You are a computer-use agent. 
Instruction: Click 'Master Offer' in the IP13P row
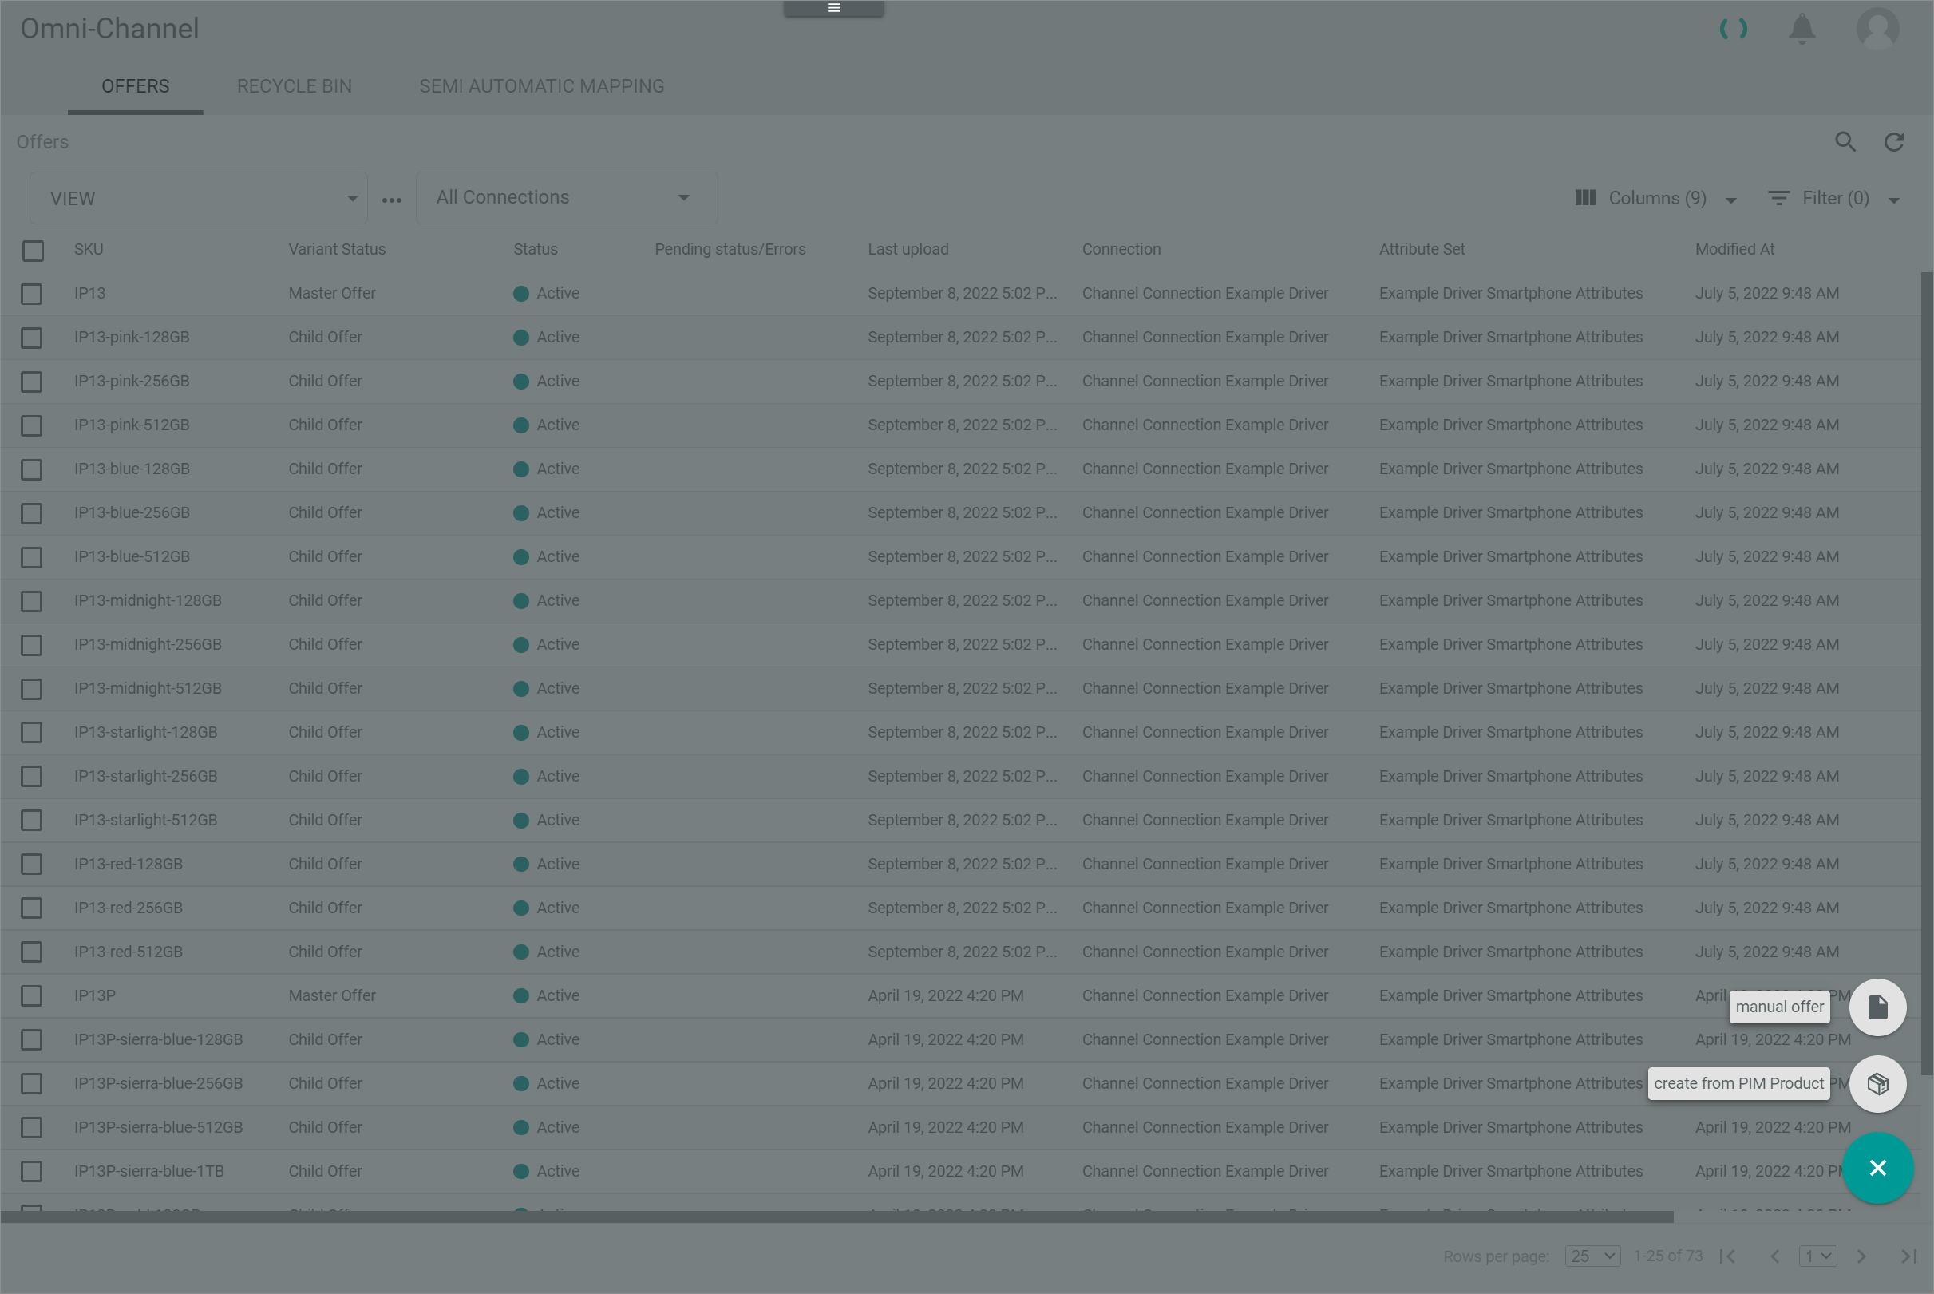[x=332, y=996]
